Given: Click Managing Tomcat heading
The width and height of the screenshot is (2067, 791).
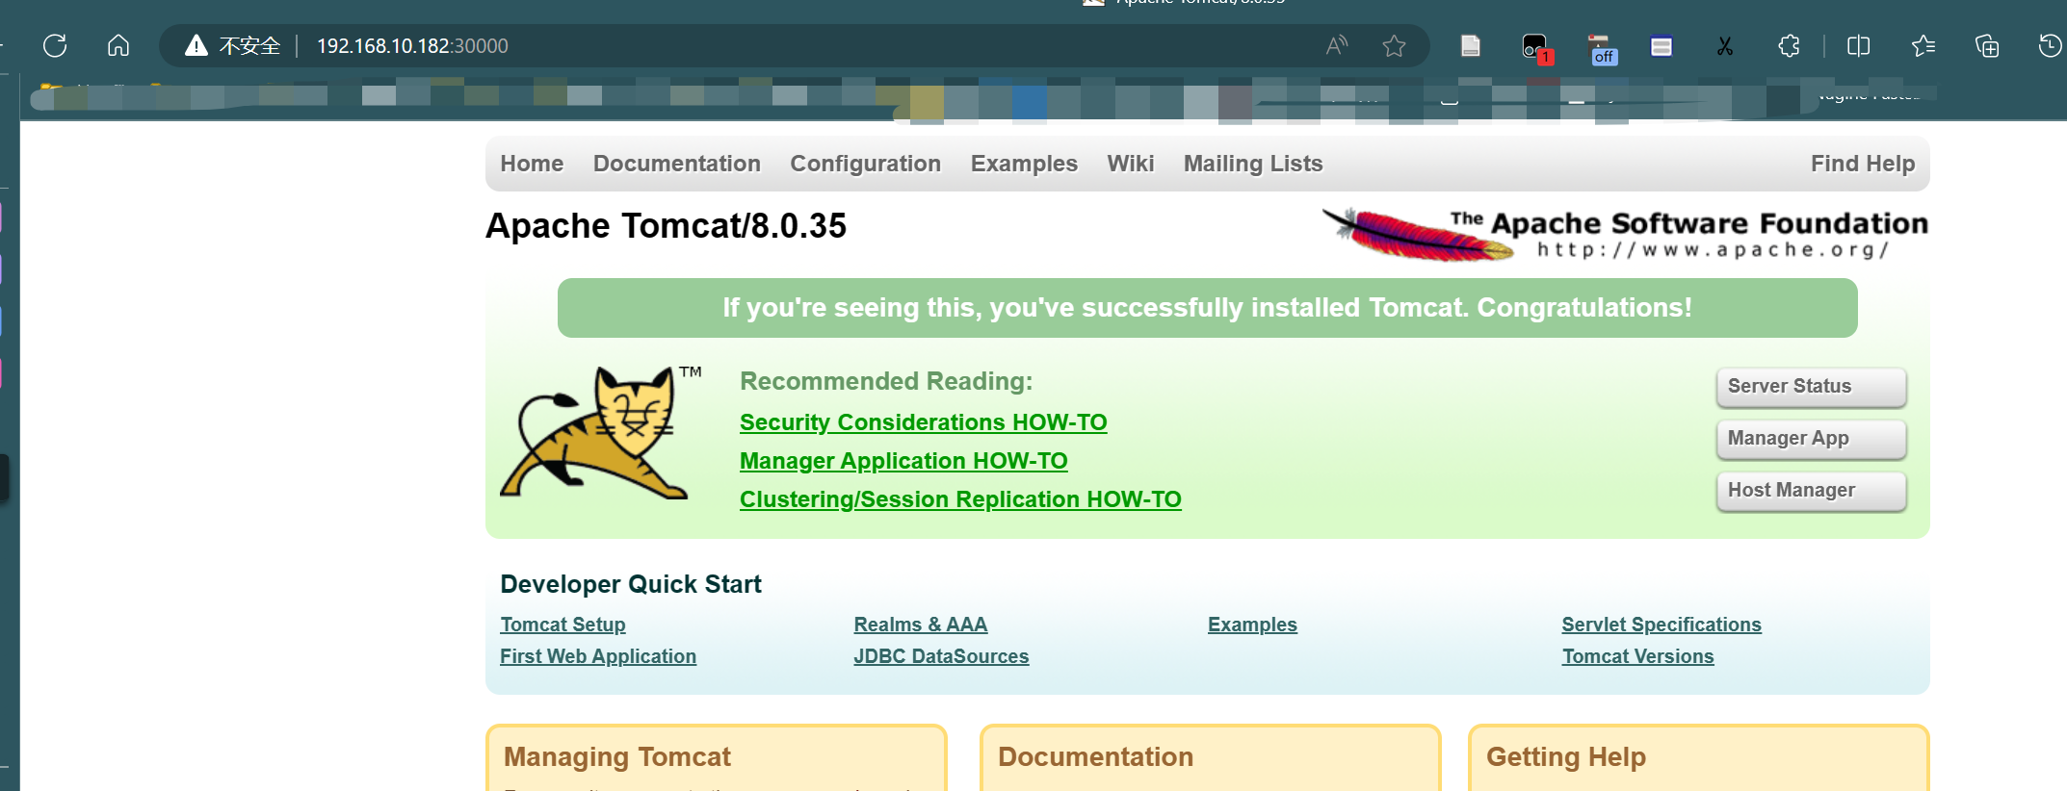Looking at the screenshot, I should tap(616, 757).
